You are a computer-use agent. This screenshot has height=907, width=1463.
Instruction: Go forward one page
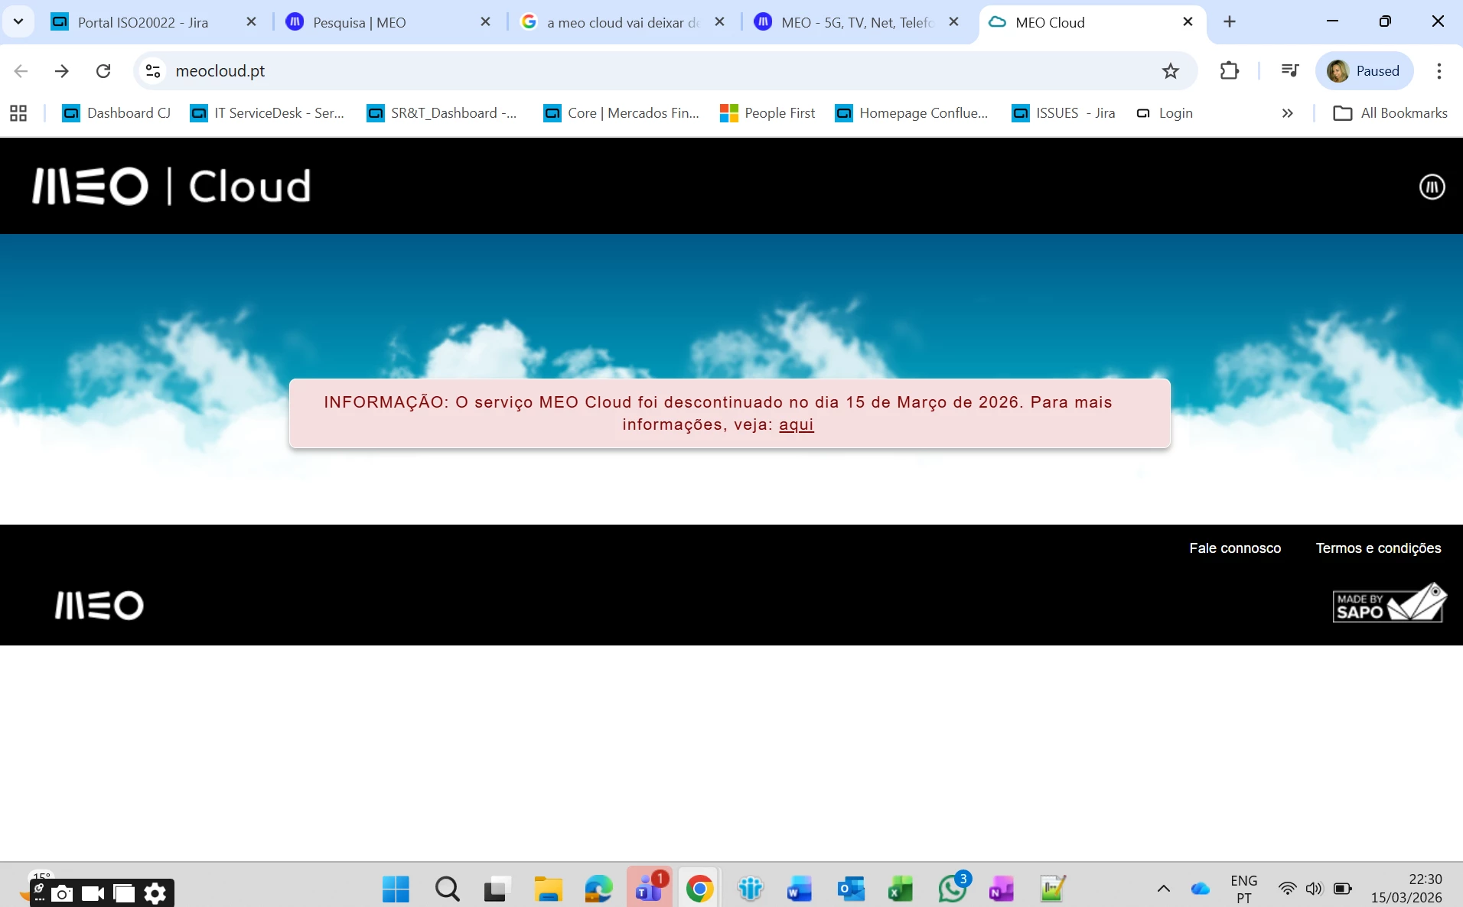[62, 71]
